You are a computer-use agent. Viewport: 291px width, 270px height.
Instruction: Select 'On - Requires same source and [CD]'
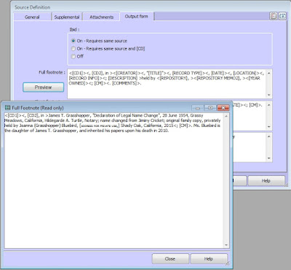tap(108, 49)
